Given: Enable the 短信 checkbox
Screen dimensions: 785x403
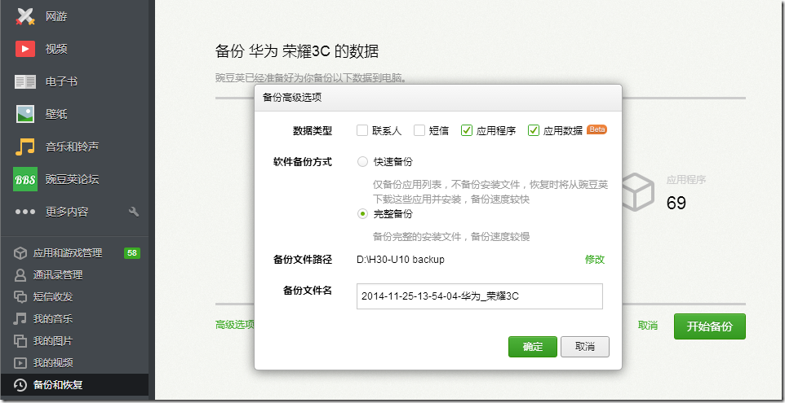Looking at the screenshot, I should click(419, 130).
